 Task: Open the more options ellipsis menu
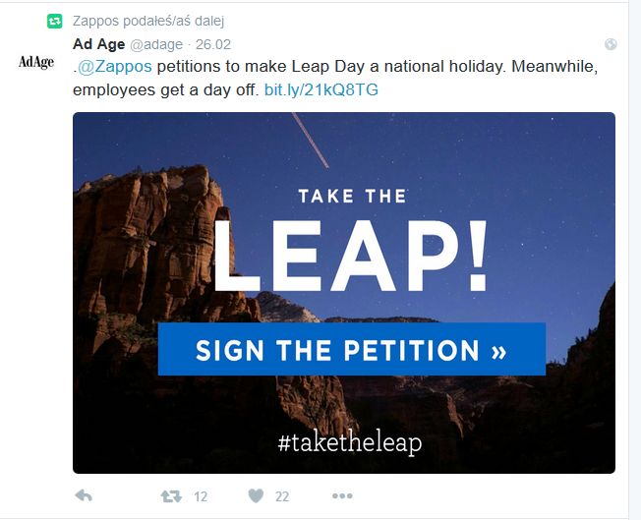click(x=342, y=495)
